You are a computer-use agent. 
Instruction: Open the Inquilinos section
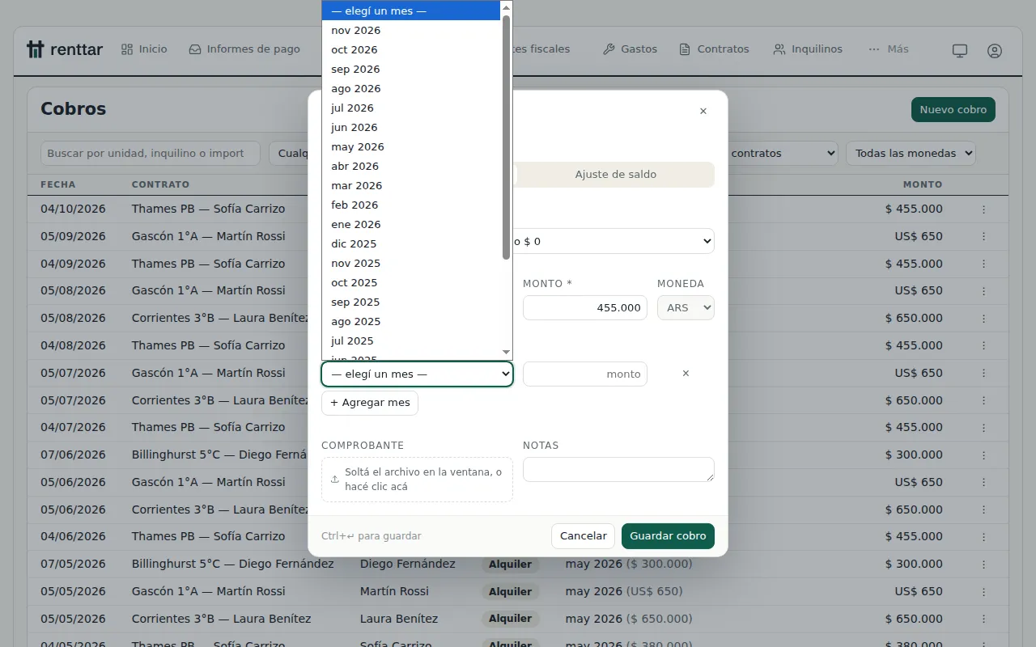[x=808, y=49]
